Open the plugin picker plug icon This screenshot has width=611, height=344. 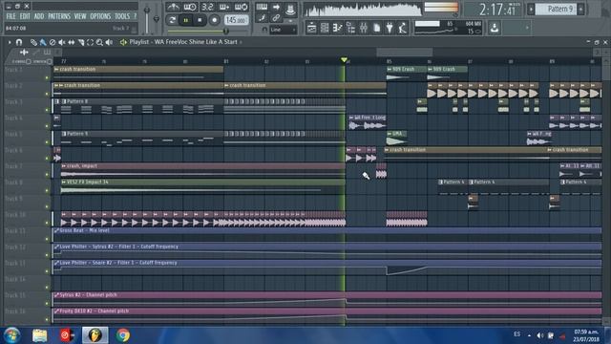(390, 28)
